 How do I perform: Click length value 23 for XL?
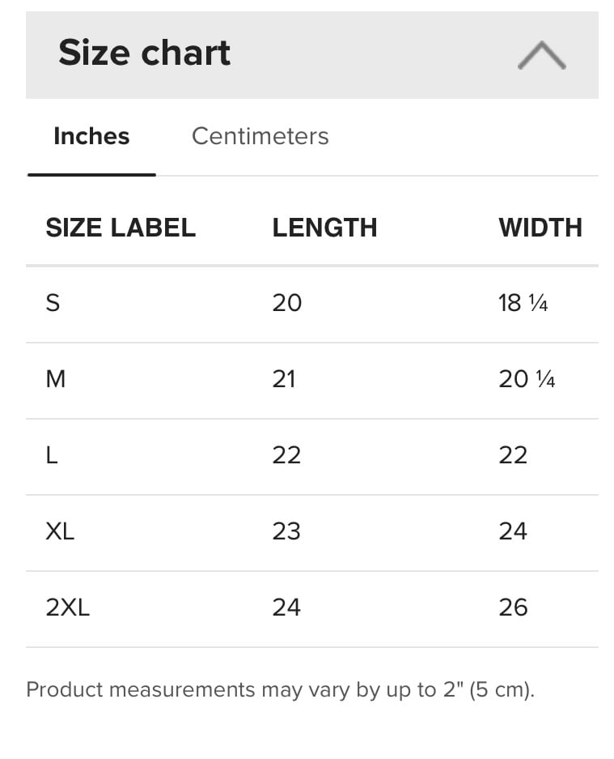pos(286,531)
